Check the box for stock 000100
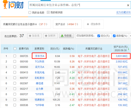131x108 pixels. [15, 62]
